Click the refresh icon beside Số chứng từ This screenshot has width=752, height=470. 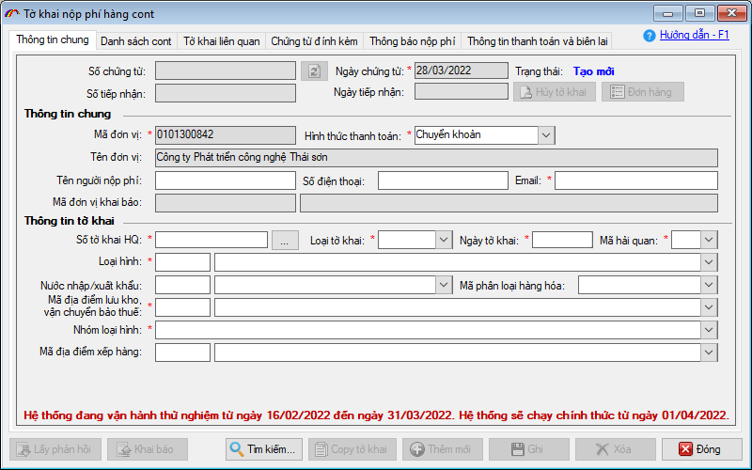point(314,71)
